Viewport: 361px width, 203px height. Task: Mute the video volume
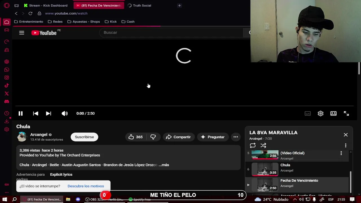(65, 113)
